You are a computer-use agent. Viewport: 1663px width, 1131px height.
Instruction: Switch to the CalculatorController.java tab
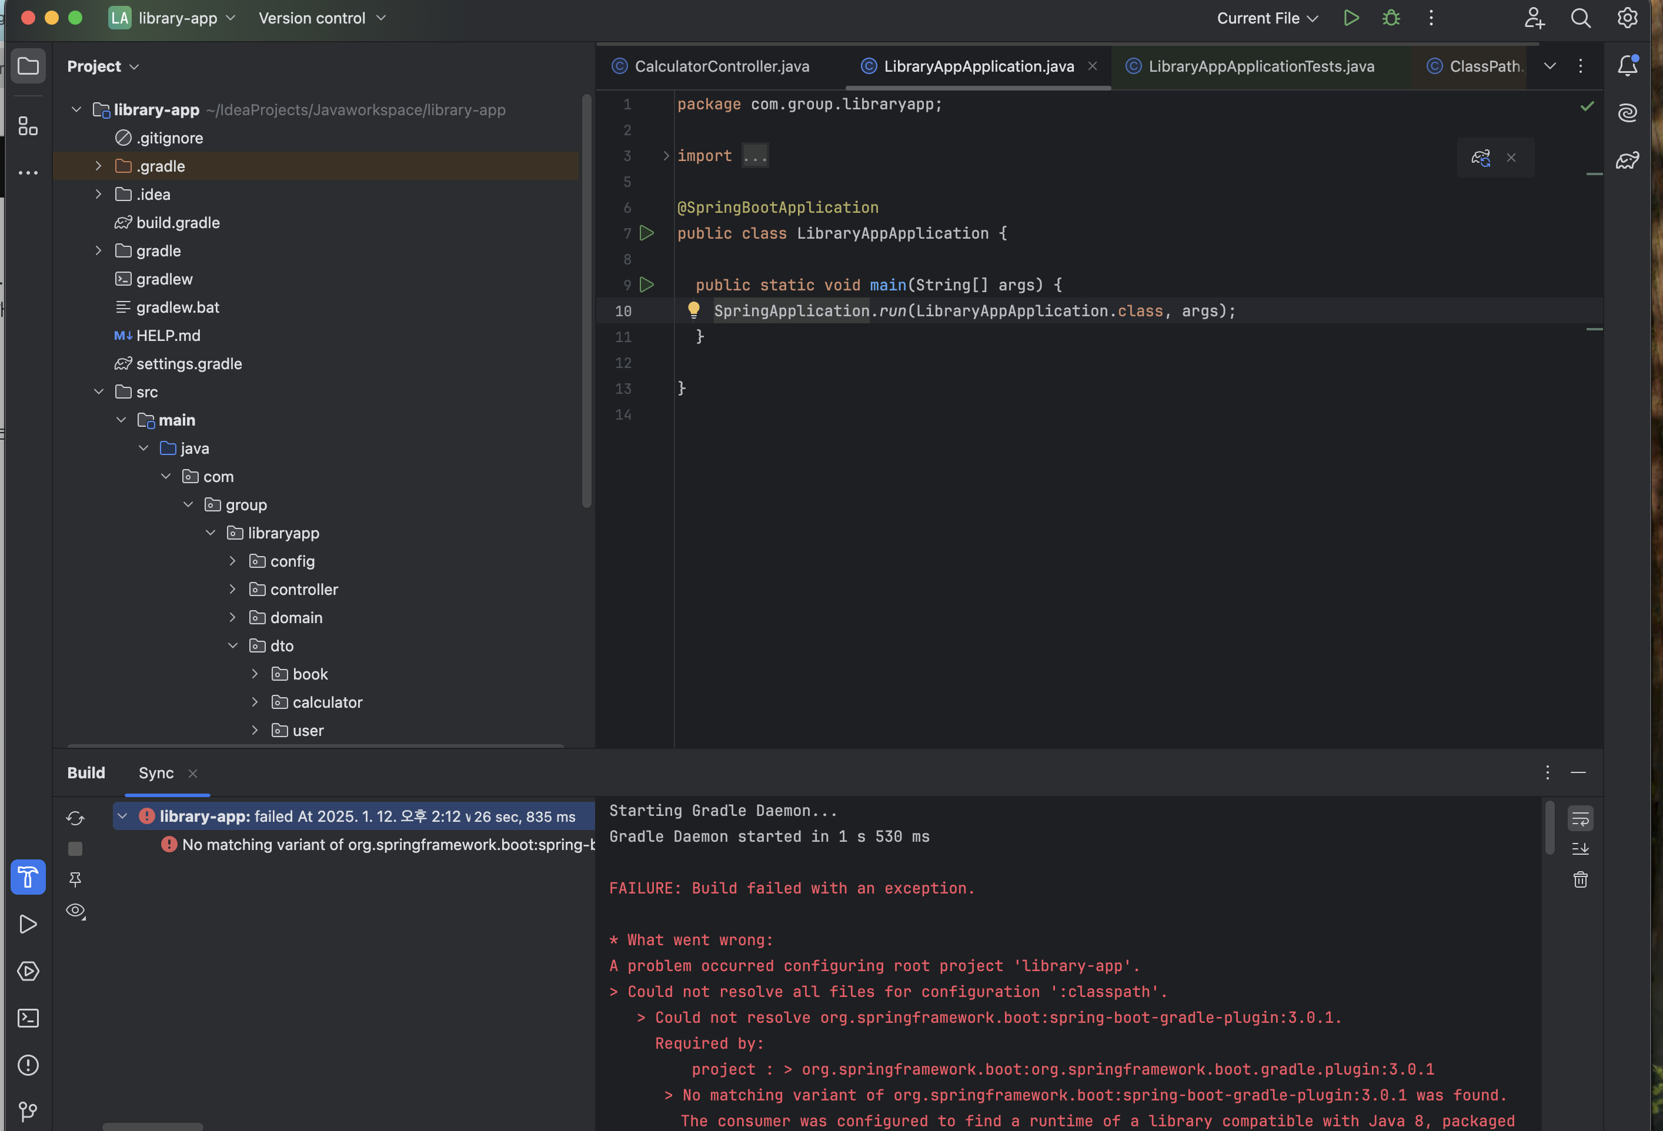tap(710, 66)
